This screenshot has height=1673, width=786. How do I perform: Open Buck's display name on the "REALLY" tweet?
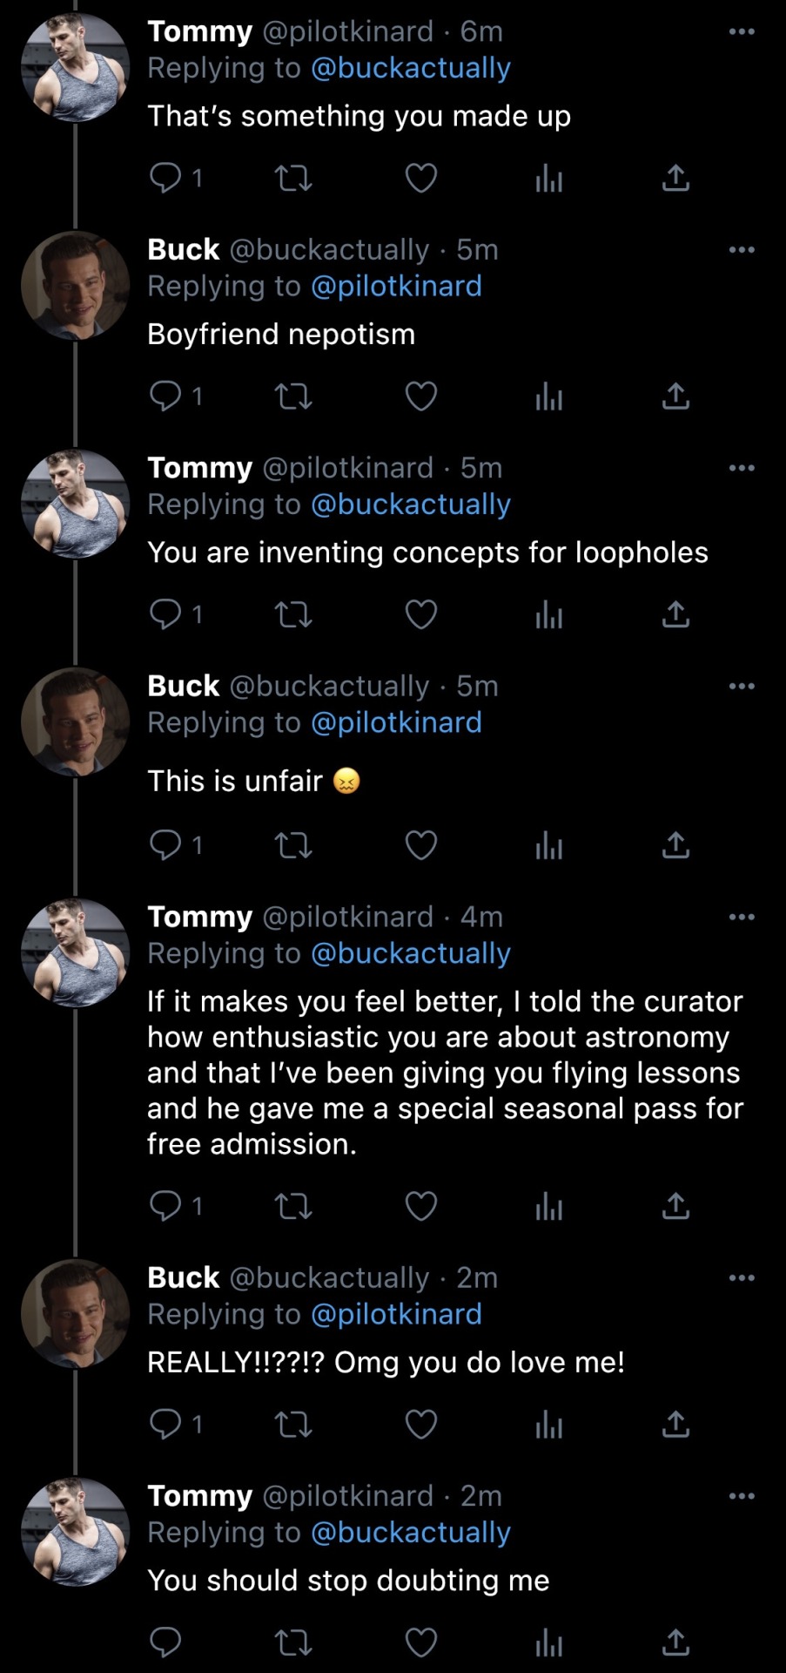point(183,1277)
